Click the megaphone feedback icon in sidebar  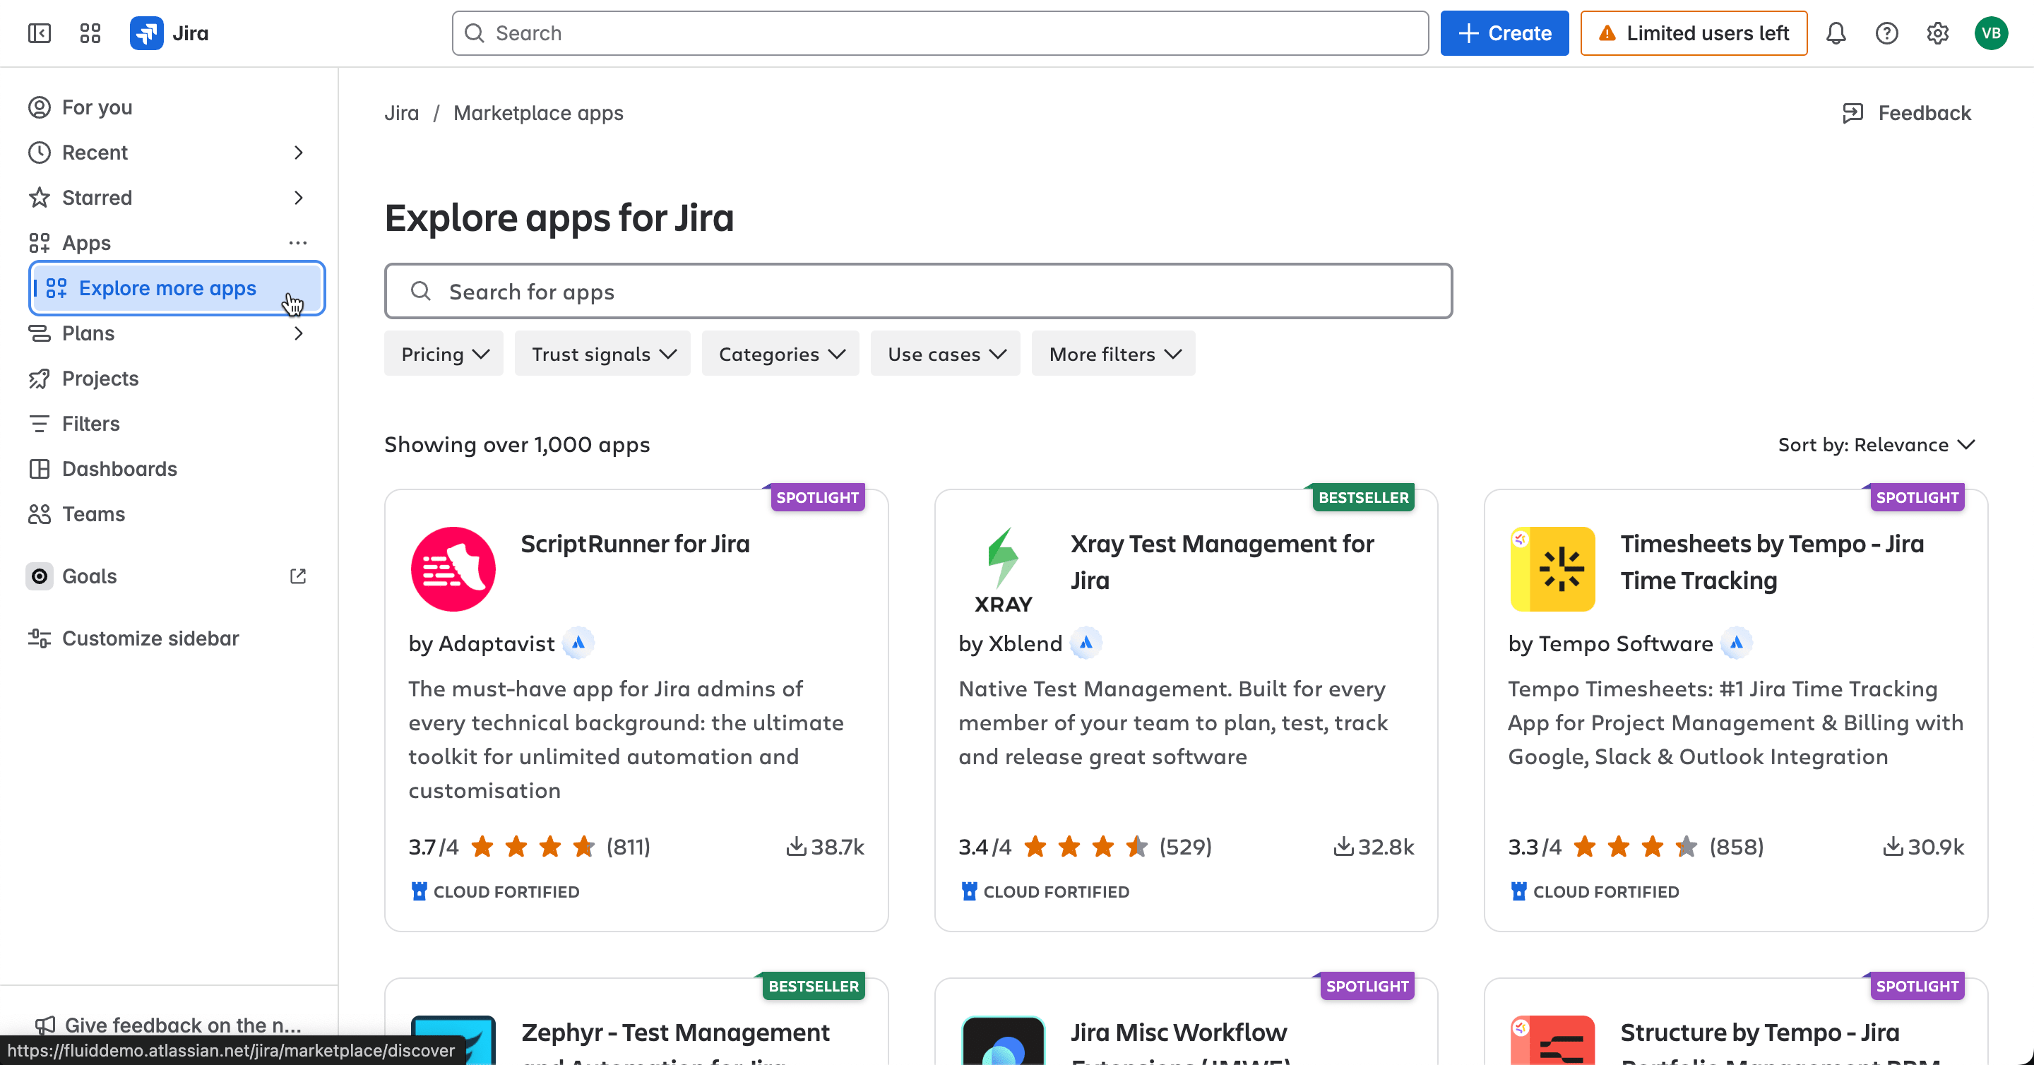(x=45, y=1025)
